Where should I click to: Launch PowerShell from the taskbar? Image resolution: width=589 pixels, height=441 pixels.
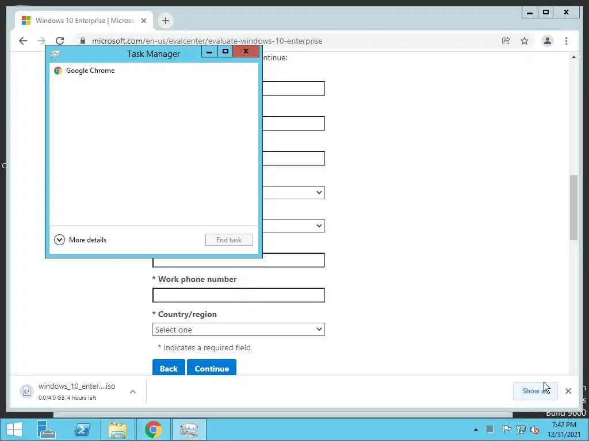click(x=82, y=430)
